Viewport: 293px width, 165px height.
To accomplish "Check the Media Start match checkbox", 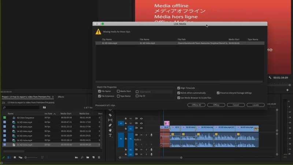I will 118,91.
